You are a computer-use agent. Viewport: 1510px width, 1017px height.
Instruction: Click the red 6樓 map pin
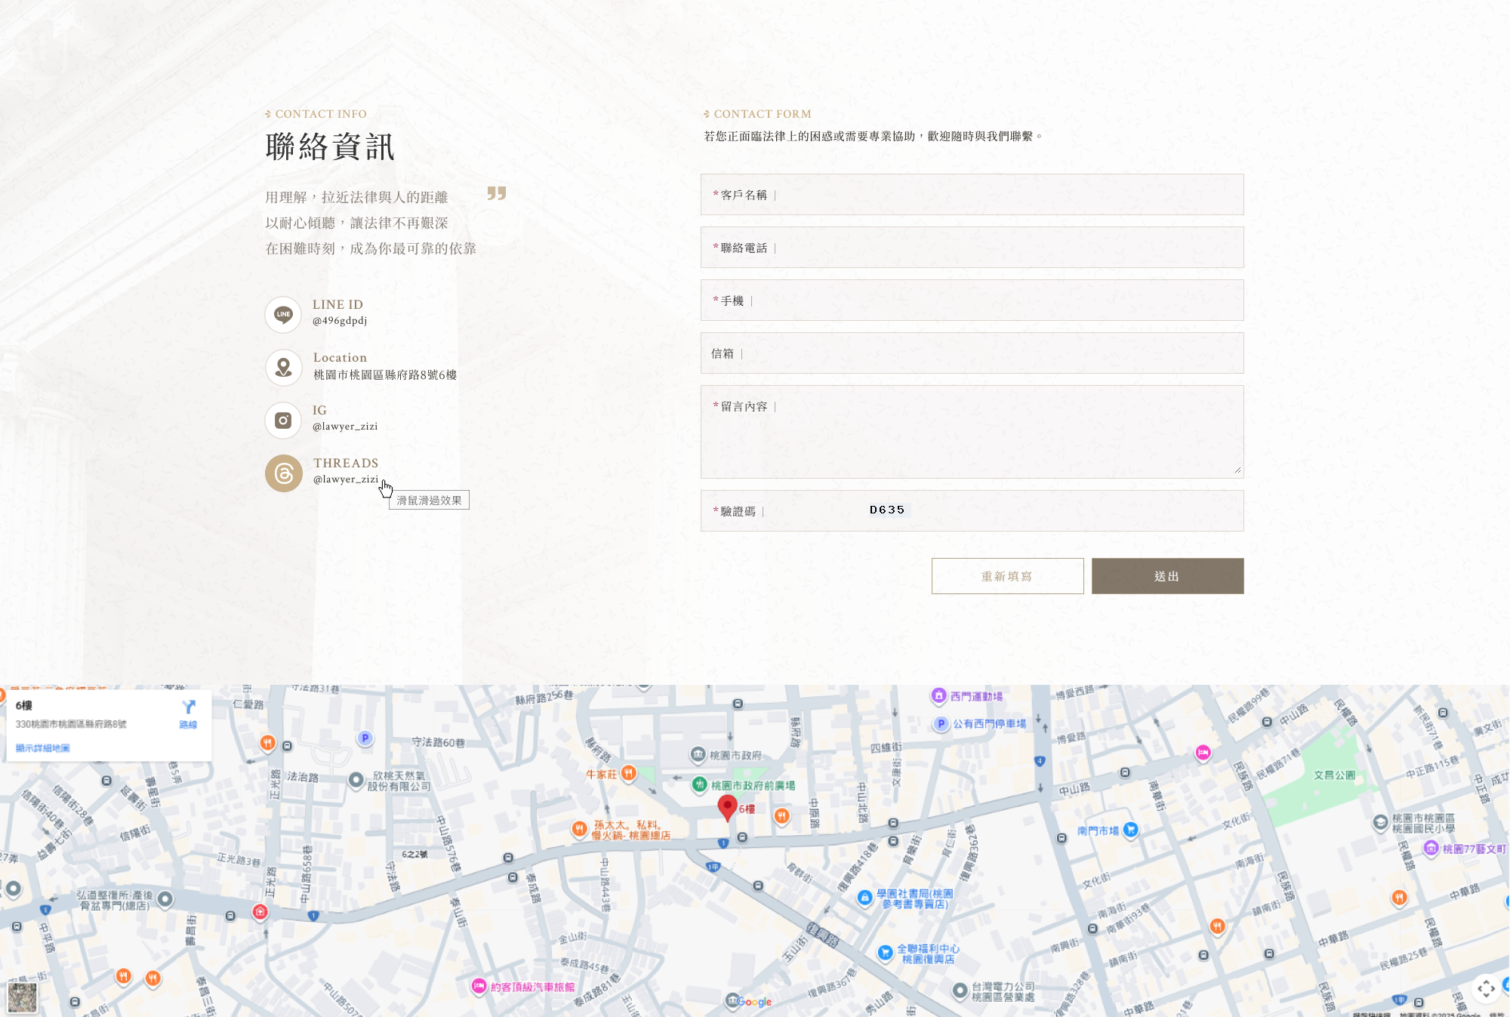coord(727,806)
